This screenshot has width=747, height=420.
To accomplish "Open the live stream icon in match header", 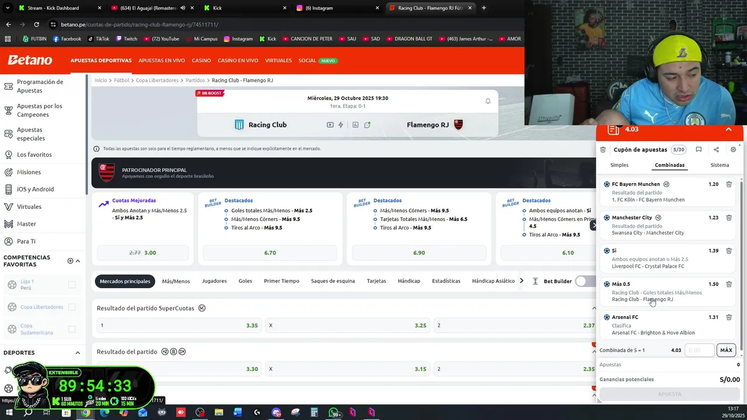I will tap(330, 125).
